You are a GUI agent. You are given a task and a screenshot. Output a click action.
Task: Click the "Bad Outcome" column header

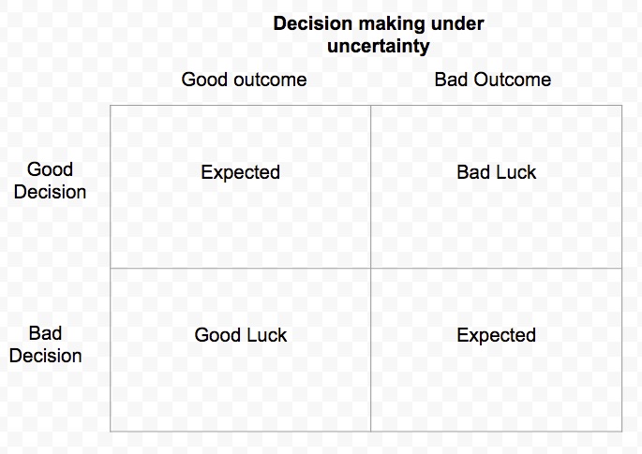(492, 80)
